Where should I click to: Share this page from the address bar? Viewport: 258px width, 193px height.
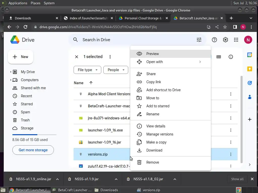pyautogui.click(x=217, y=27)
